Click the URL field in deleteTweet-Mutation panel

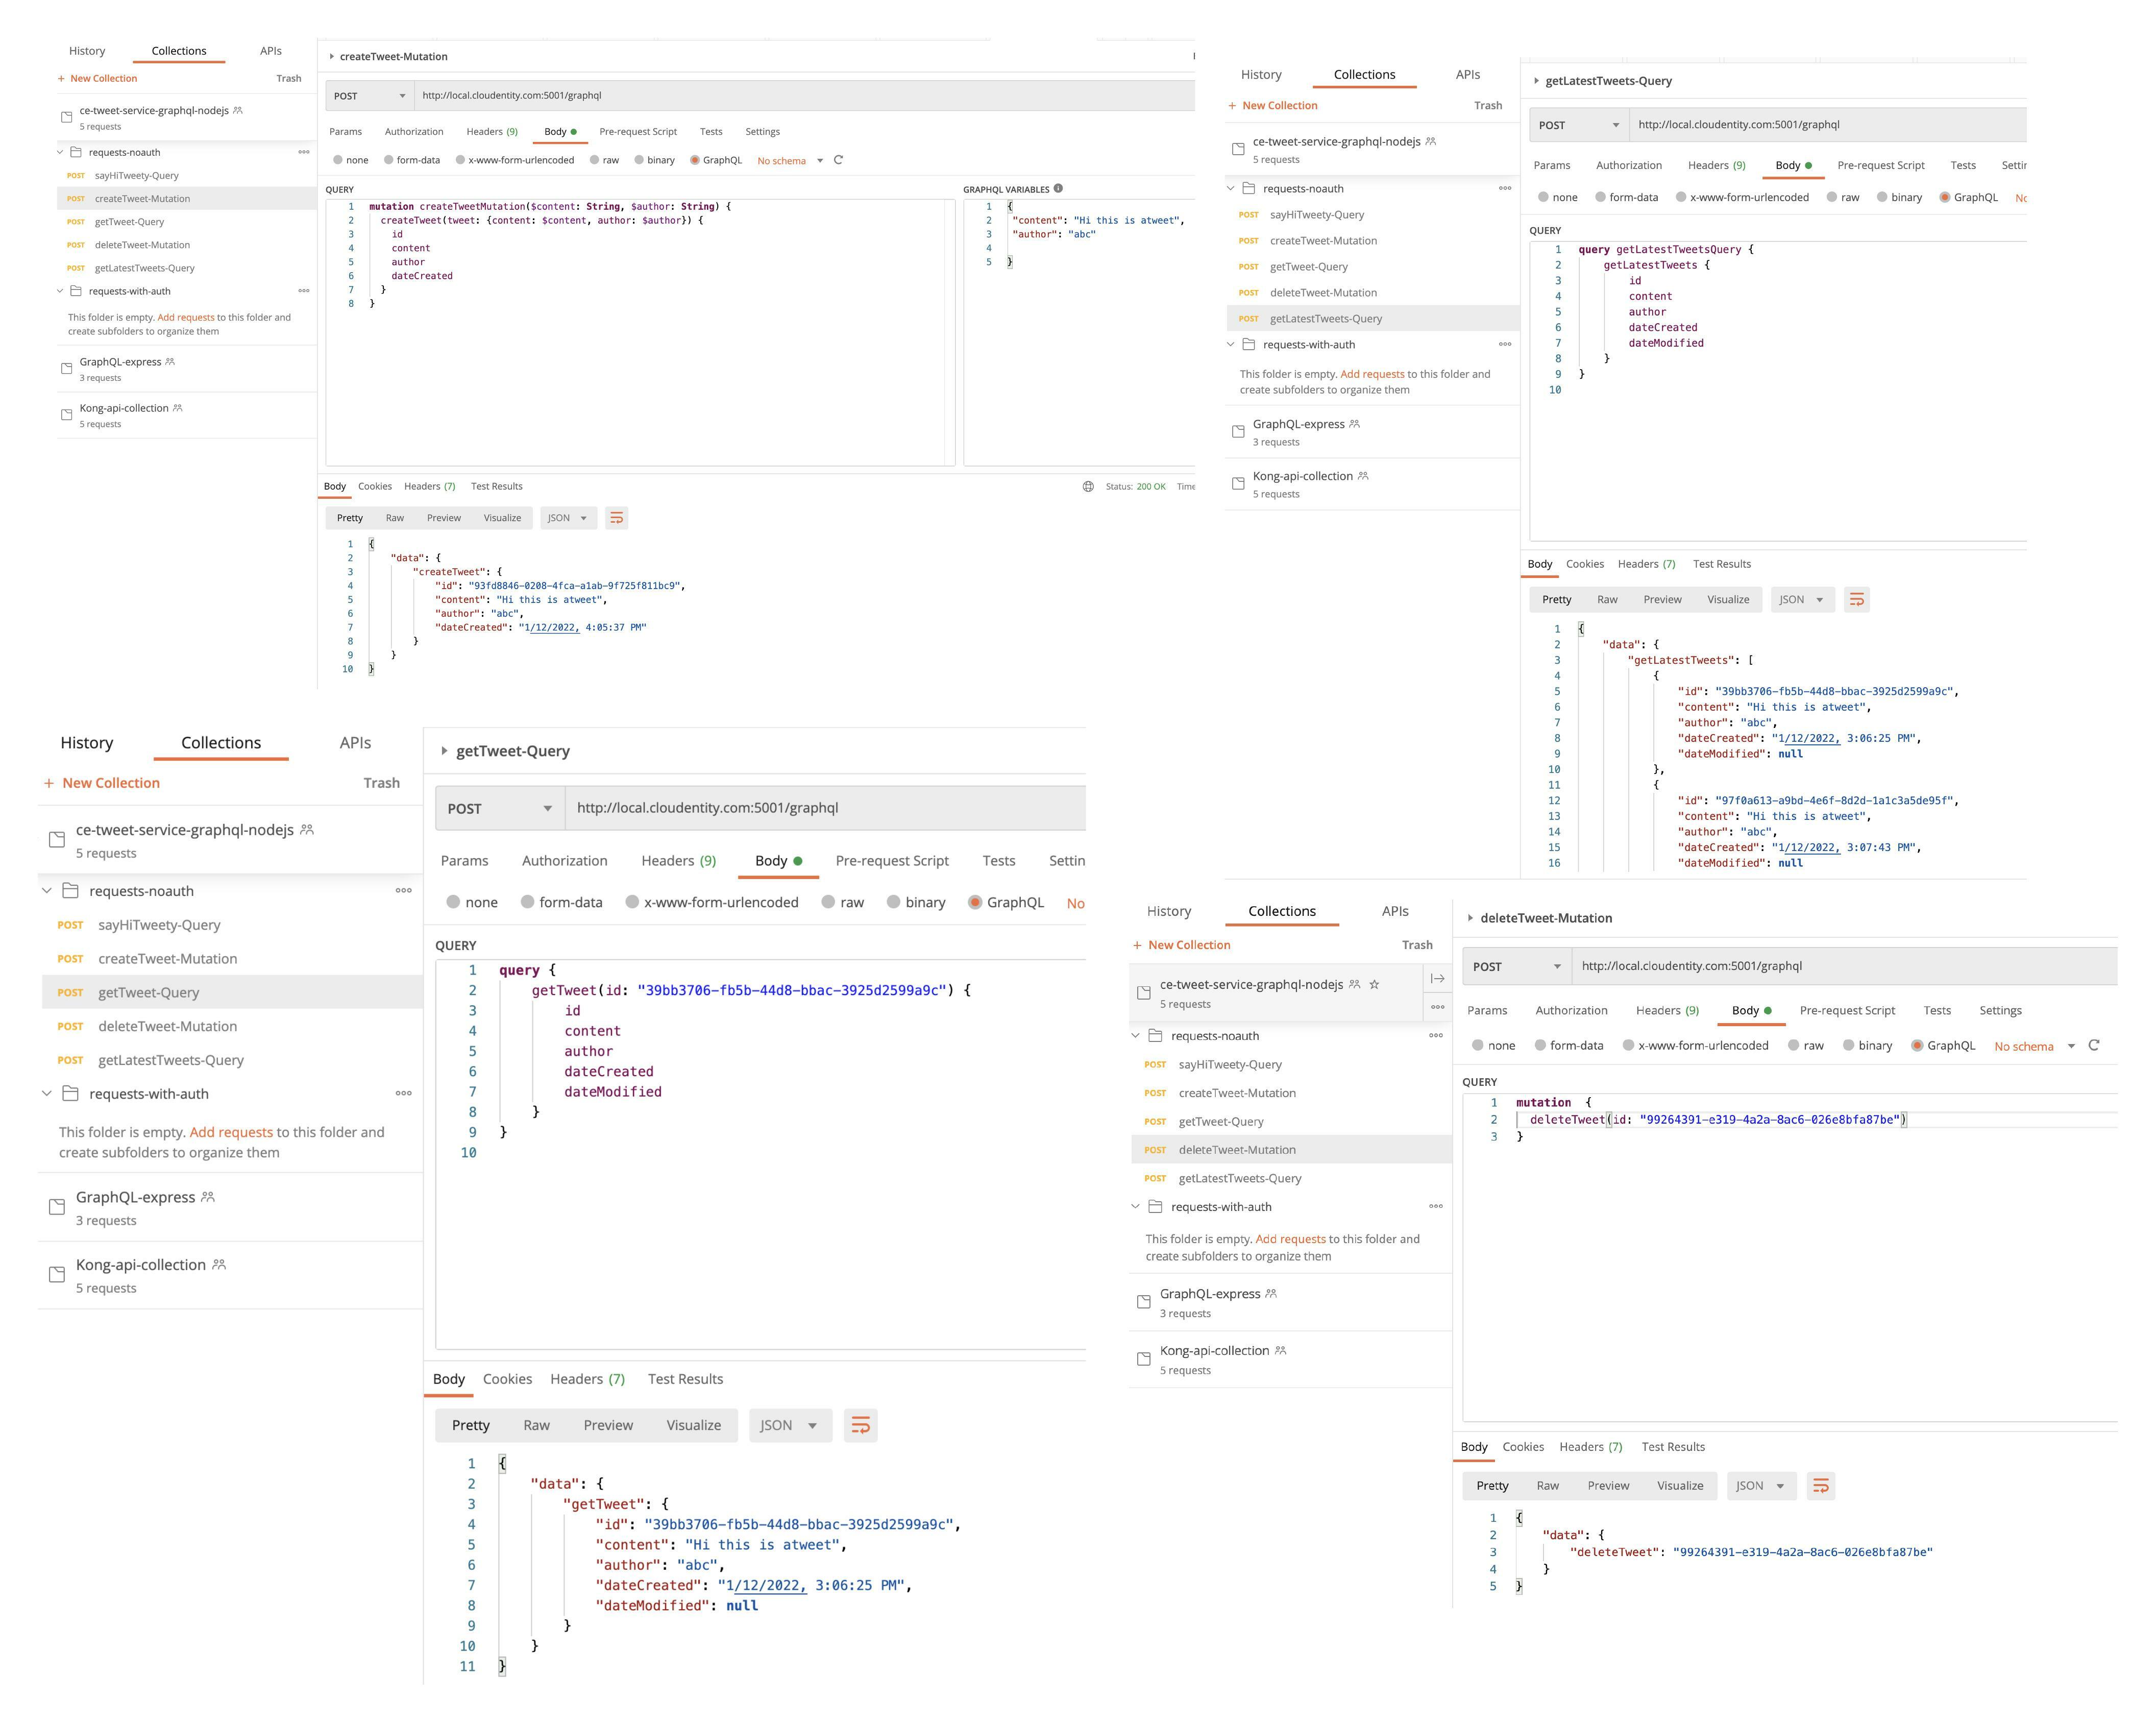click(1844, 966)
